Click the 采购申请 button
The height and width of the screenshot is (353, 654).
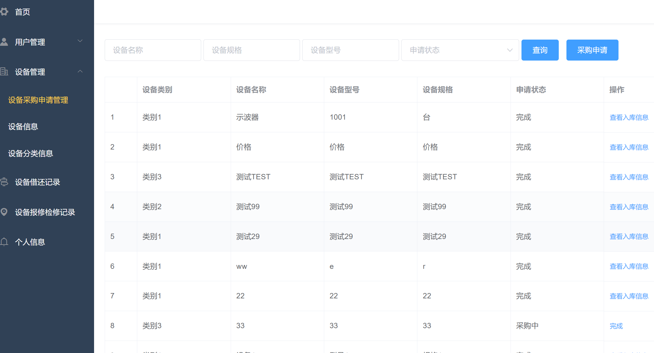pos(592,50)
